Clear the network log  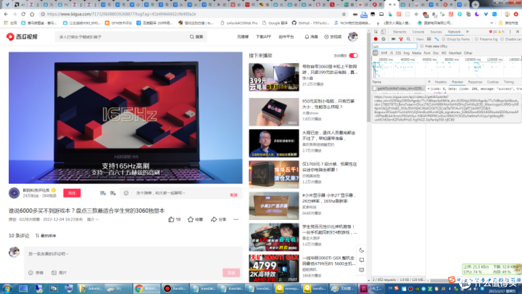pos(383,39)
